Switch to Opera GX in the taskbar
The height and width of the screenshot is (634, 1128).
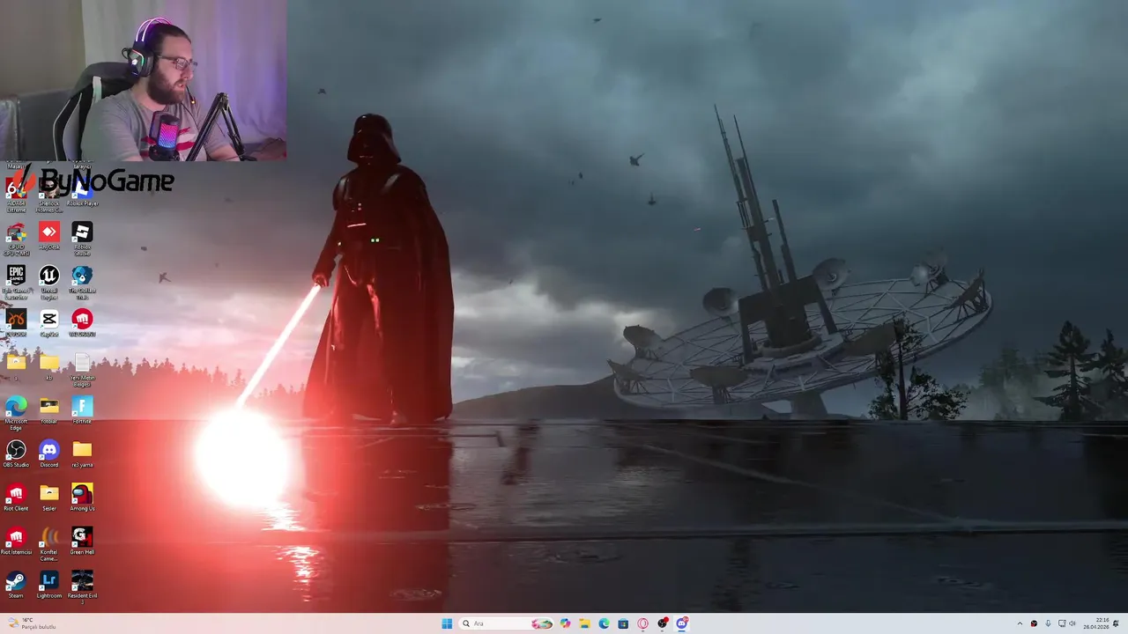tap(643, 623)
